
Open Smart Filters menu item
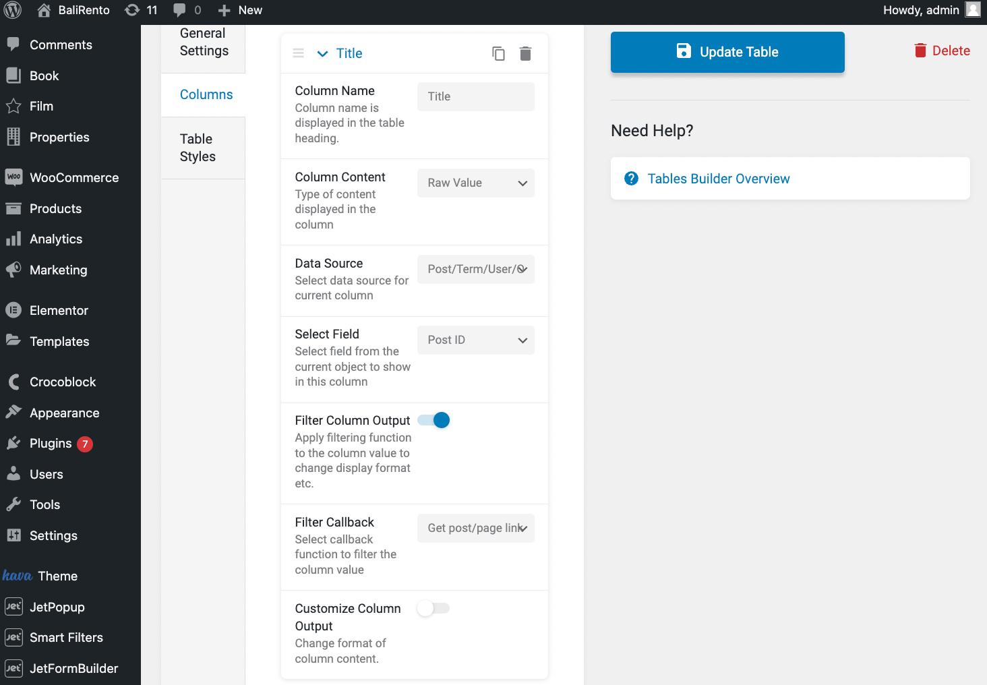(70, 637)
